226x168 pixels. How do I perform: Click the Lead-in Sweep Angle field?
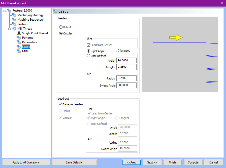pyautogui.click(x=126, y=85)
